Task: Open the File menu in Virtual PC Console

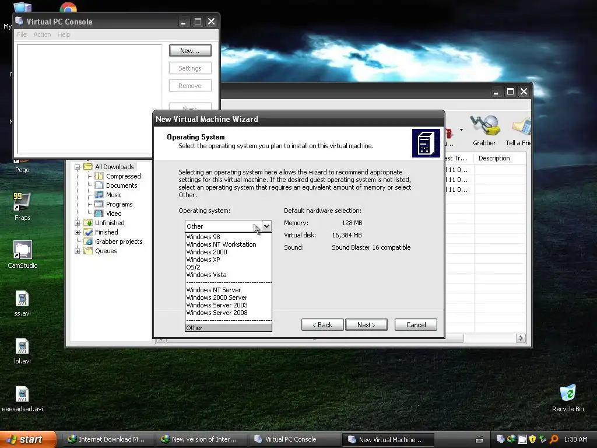Action: [22, 34]
